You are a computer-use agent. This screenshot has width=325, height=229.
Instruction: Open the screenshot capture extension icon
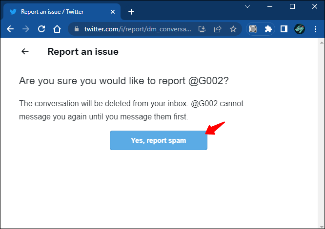(x=253, y=29)
